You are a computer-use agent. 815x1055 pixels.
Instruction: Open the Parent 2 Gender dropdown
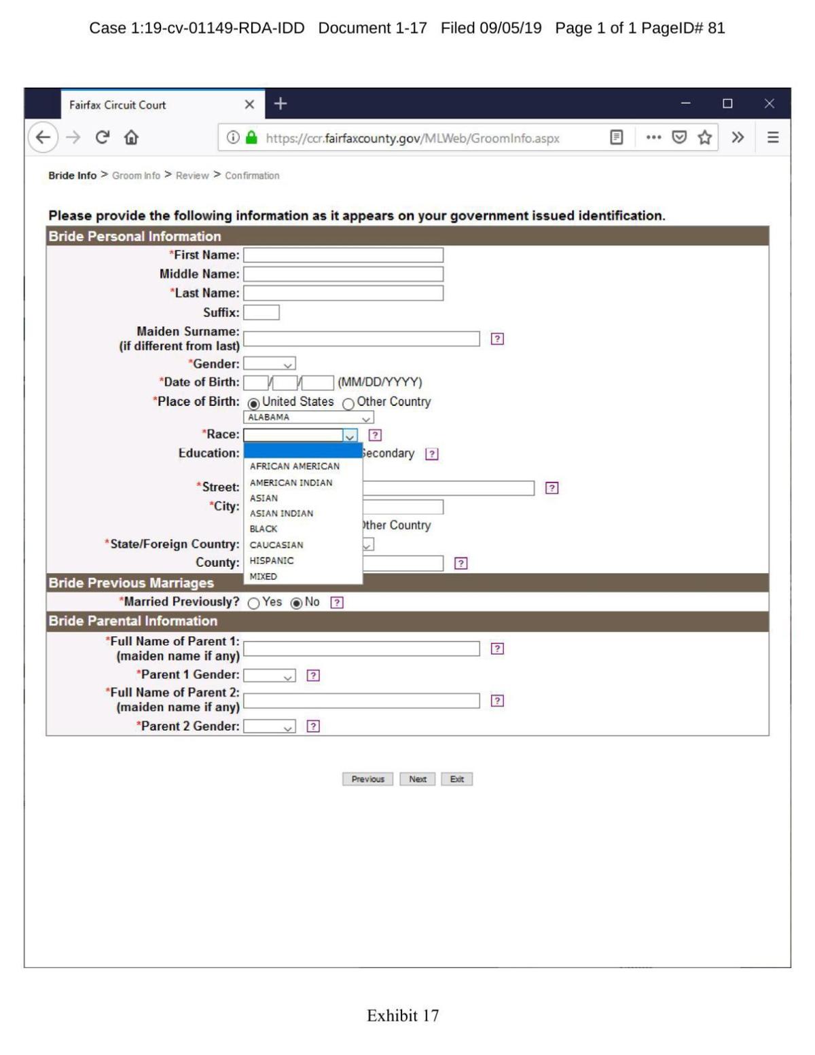pos(270,726)
